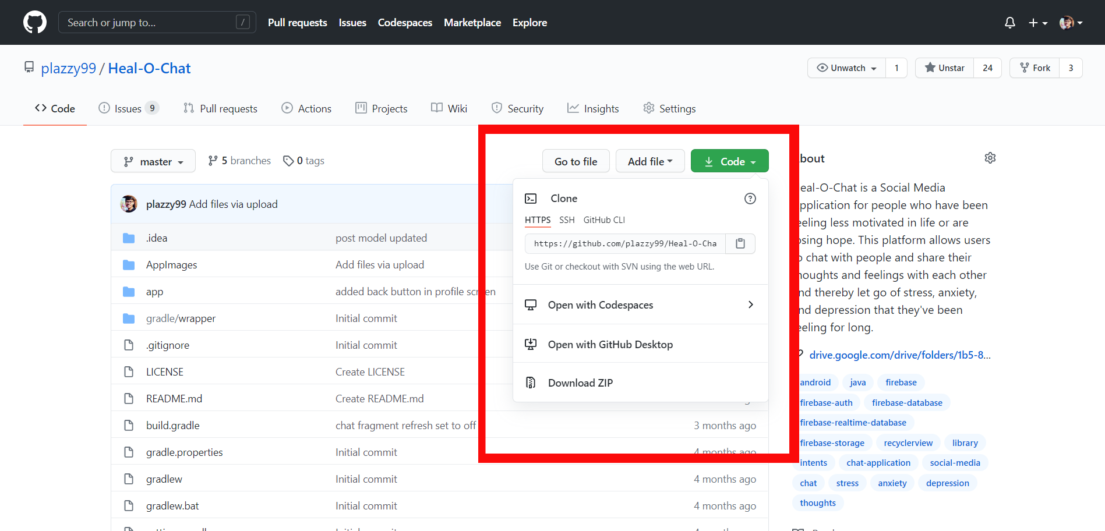Switch to the repository Pull requests tab
This screenshot has height=531, width=1105.
point(220,108)
